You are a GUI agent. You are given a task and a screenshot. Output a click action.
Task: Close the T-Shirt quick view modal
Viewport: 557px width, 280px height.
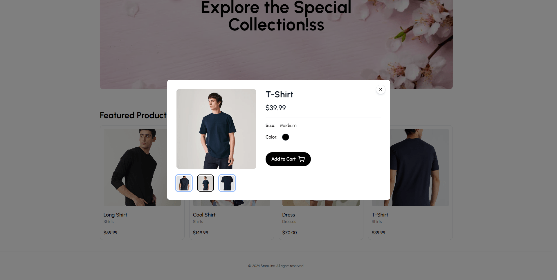pos(381,90)
